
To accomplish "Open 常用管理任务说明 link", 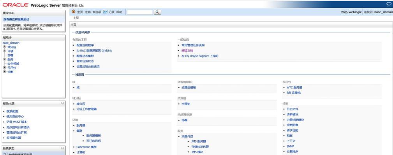I will tap(193, 45).
